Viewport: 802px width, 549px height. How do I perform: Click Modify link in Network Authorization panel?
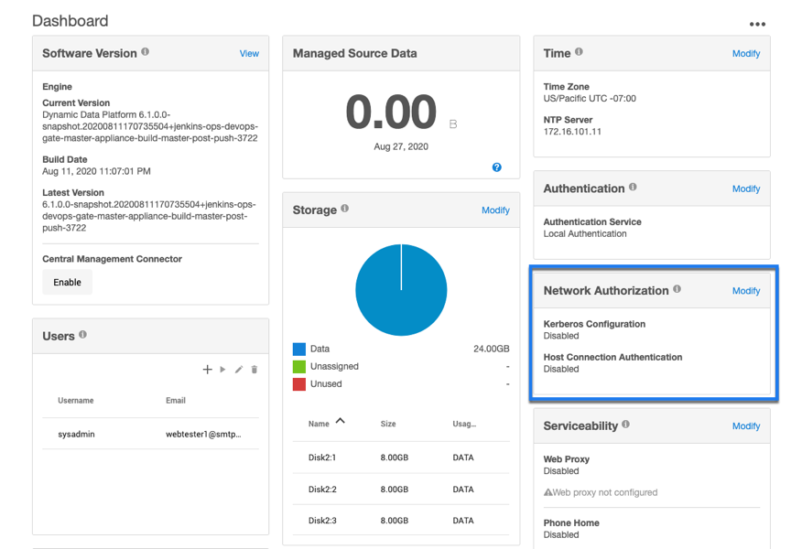(746, 291)
